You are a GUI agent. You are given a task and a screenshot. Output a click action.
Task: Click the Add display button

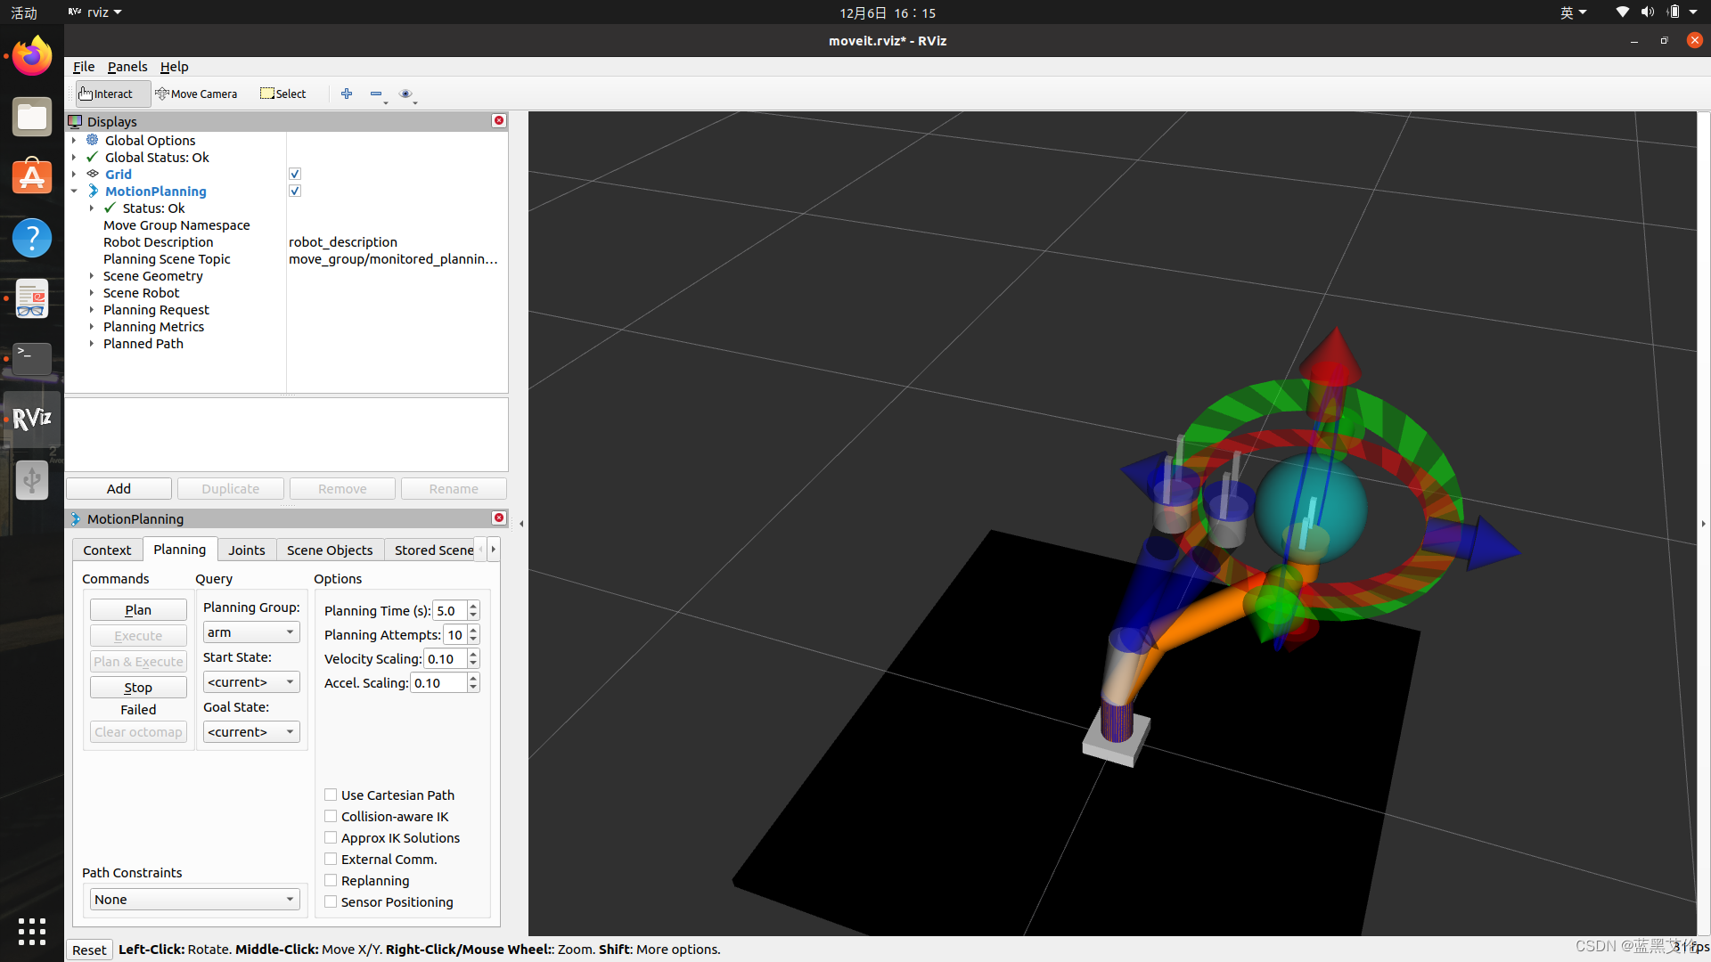[x=119, y=489]
